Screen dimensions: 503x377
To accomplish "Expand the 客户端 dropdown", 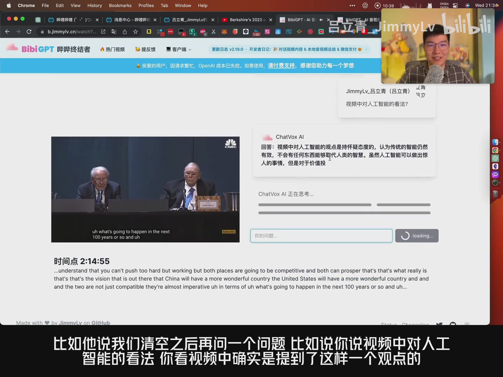I will (x=178, y=50).
